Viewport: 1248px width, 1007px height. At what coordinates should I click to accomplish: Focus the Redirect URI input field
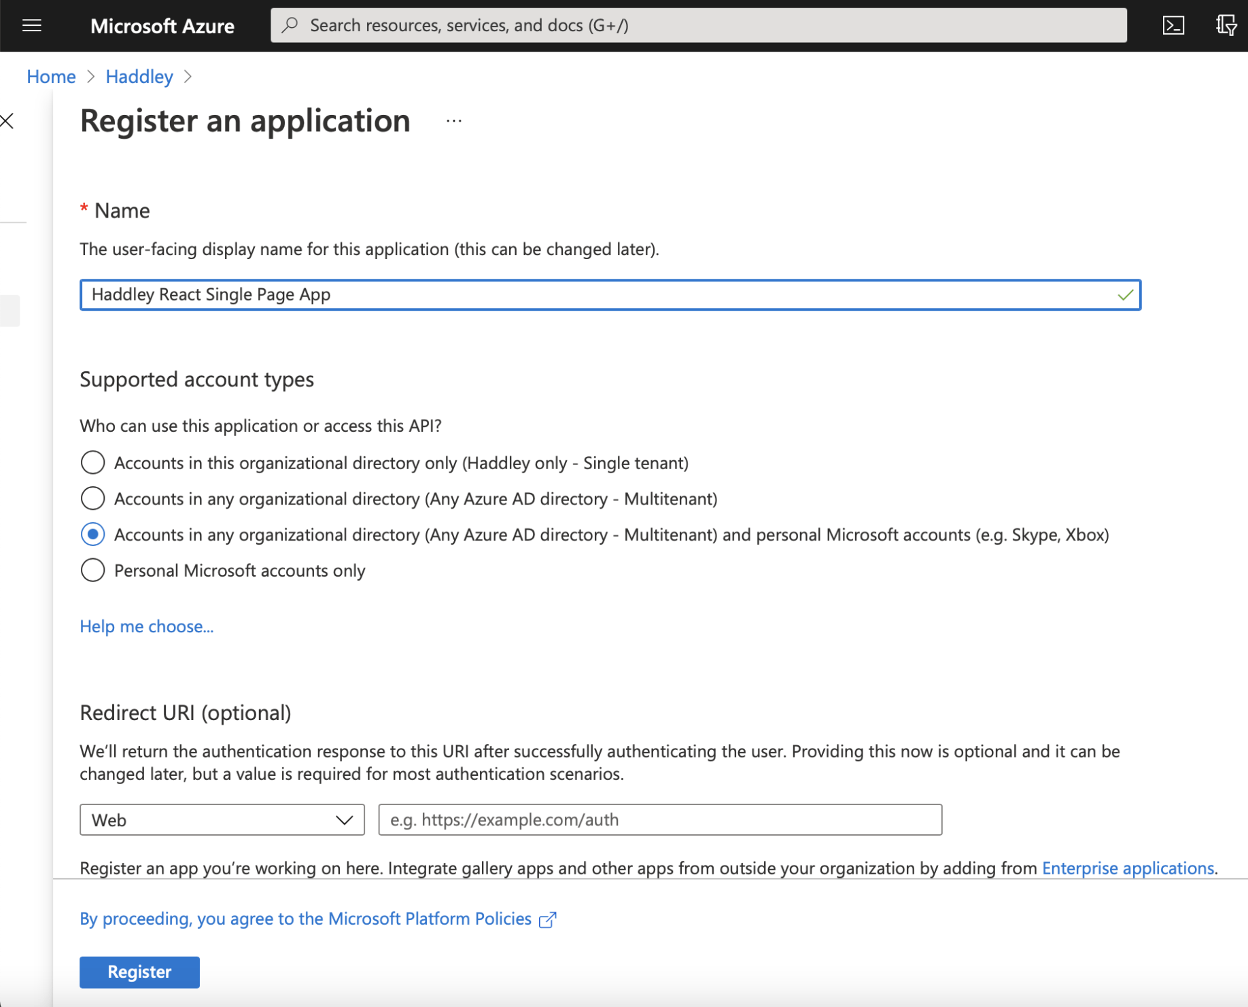pos(659,820)
